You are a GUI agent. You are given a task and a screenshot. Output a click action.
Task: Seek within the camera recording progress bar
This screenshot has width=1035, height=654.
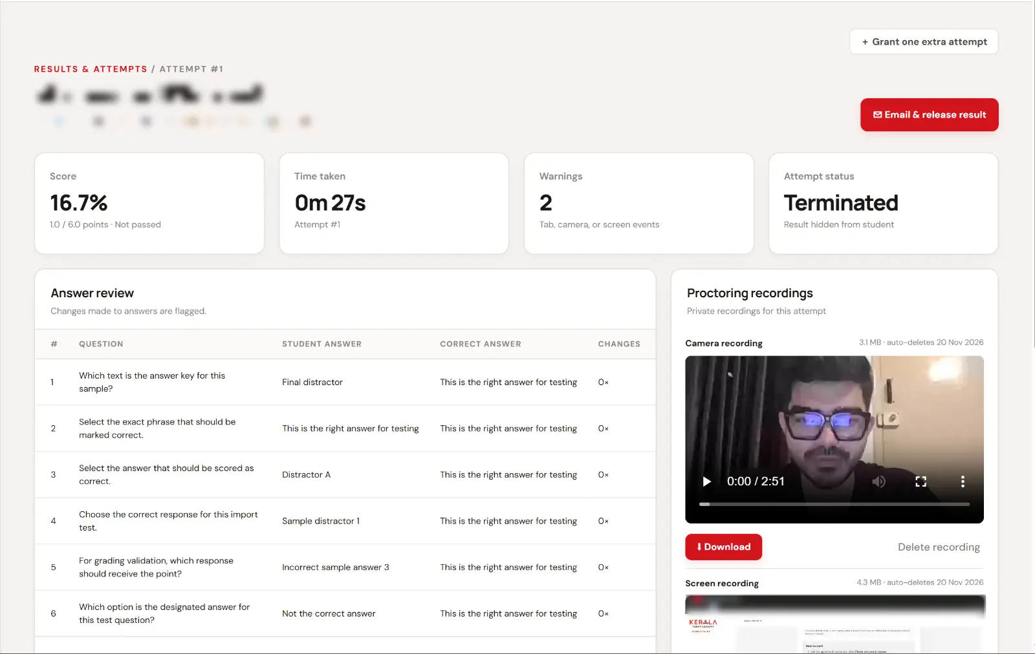pos(834,504)
